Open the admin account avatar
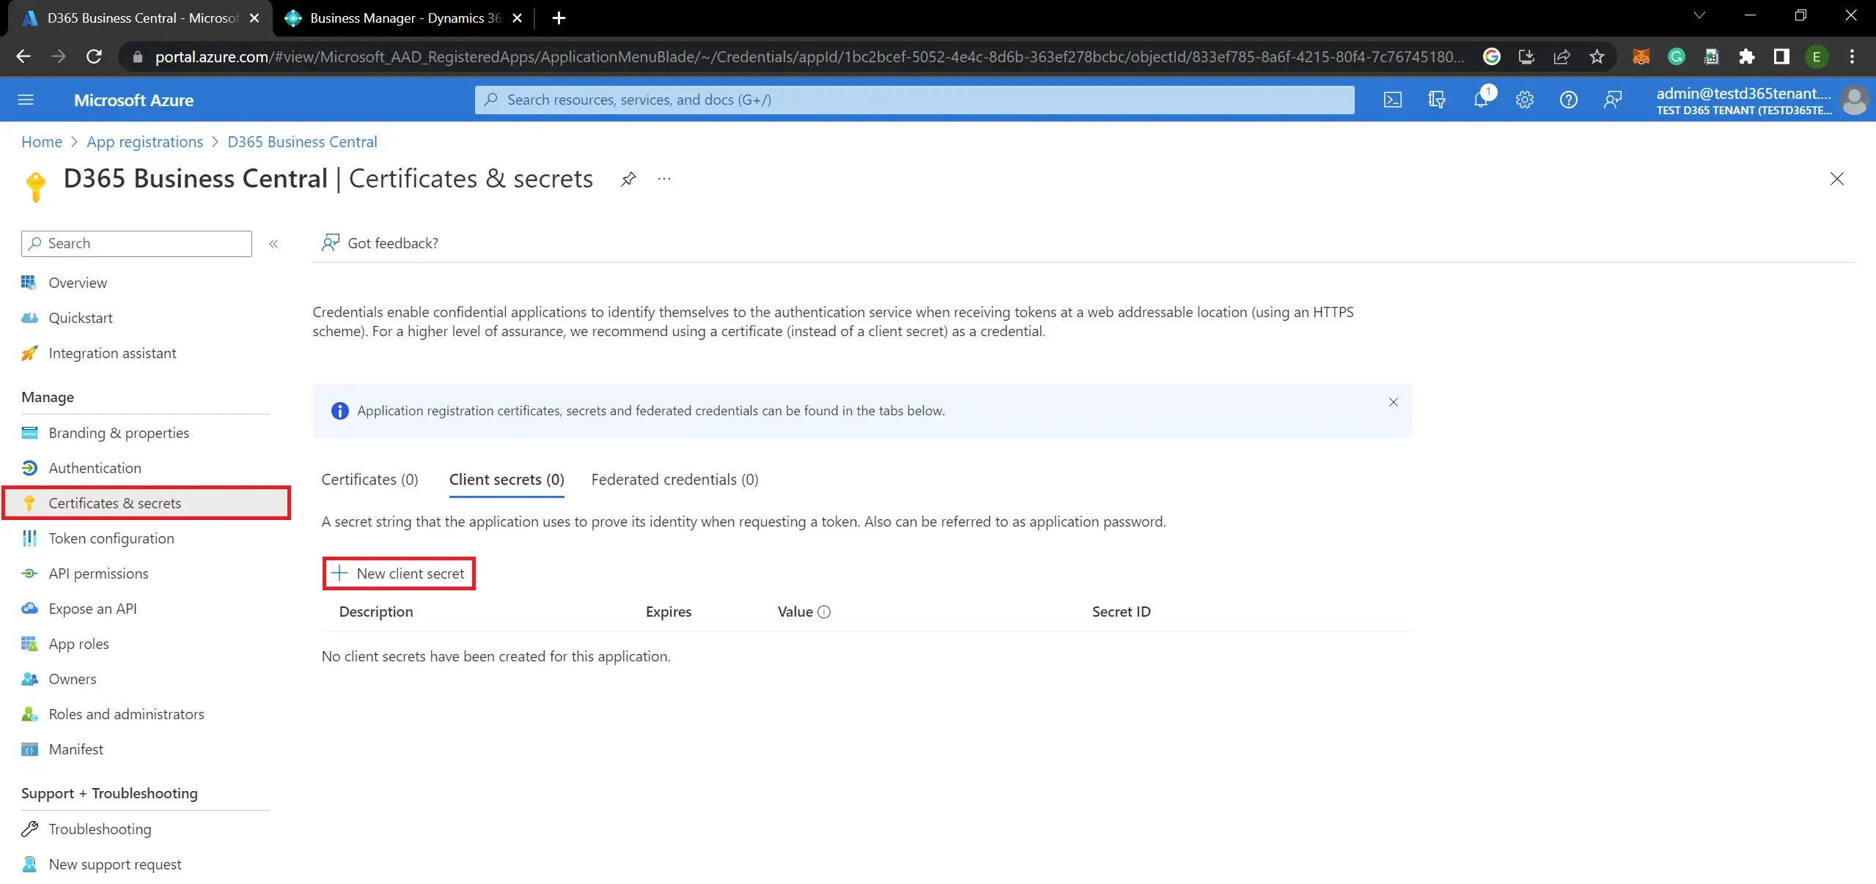This screenshot has height=884, width=1876. (1855, 100)
